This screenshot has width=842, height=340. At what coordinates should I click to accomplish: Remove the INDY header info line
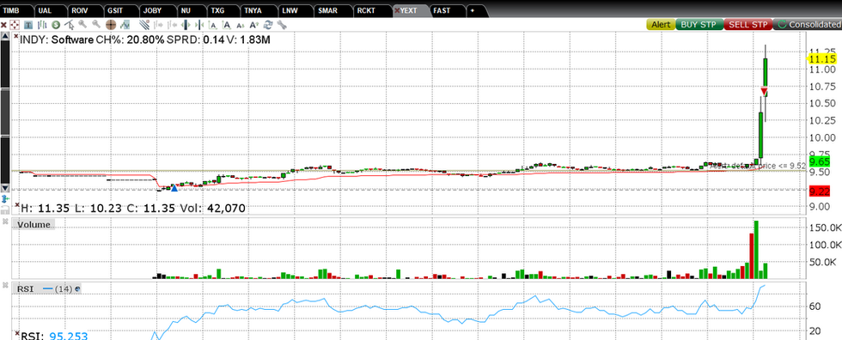pos(16,38)
